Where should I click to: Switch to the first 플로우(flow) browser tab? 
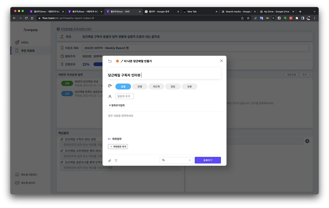pyautogui.click(x=47, y=12)
